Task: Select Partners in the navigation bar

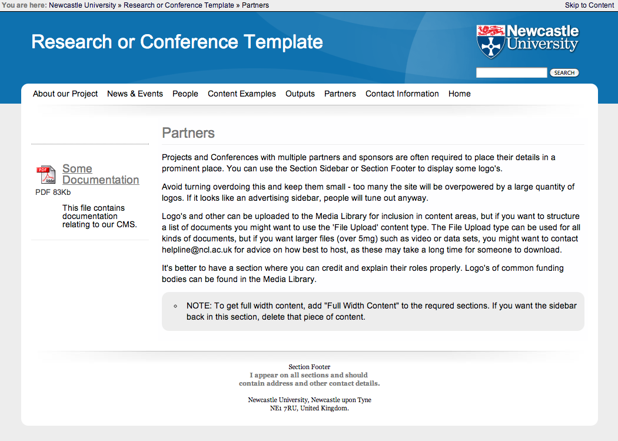Action: [340, 94]
